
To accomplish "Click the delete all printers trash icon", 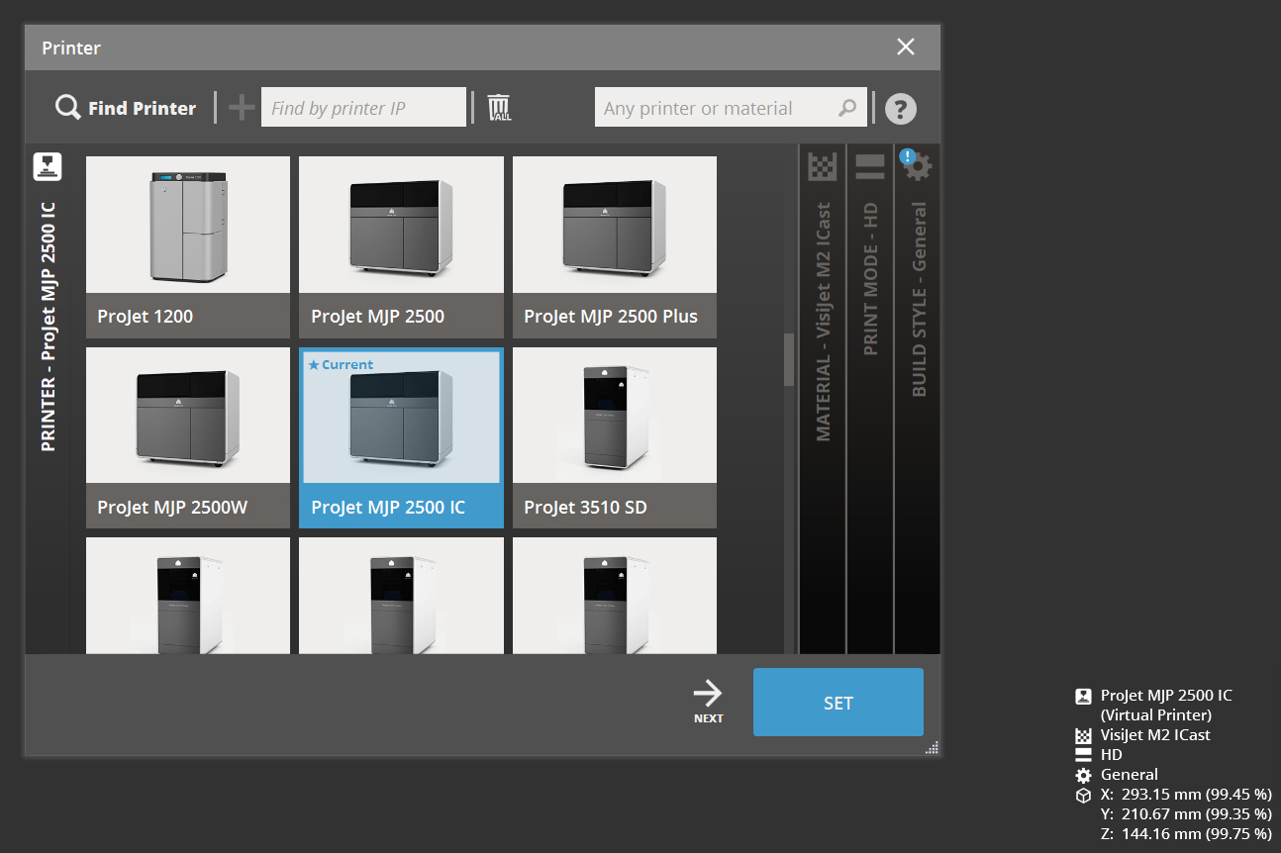I will coord(499,106).
